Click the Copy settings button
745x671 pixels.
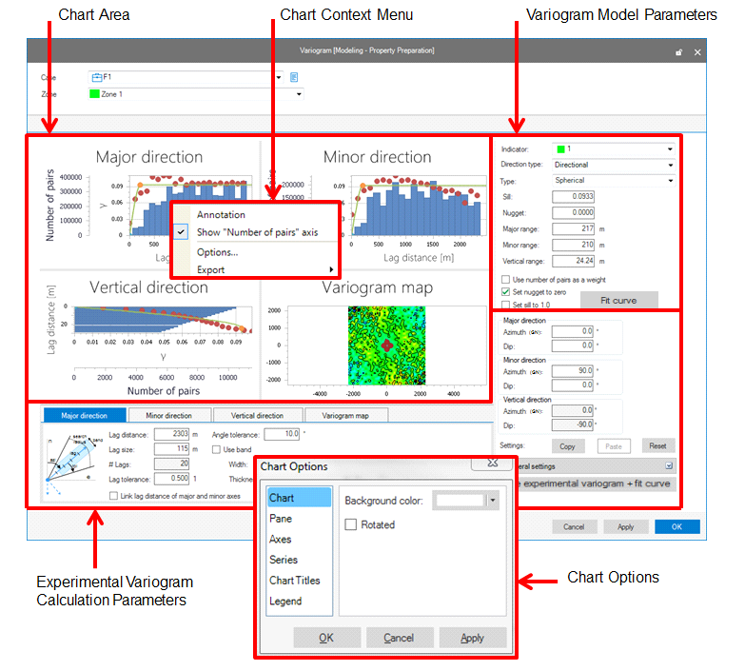tap(567, 445)
